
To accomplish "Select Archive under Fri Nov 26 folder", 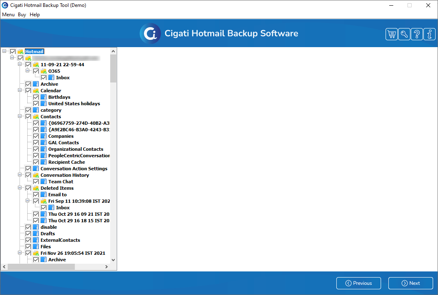I will pyautogui.click(x=57, y=260).
